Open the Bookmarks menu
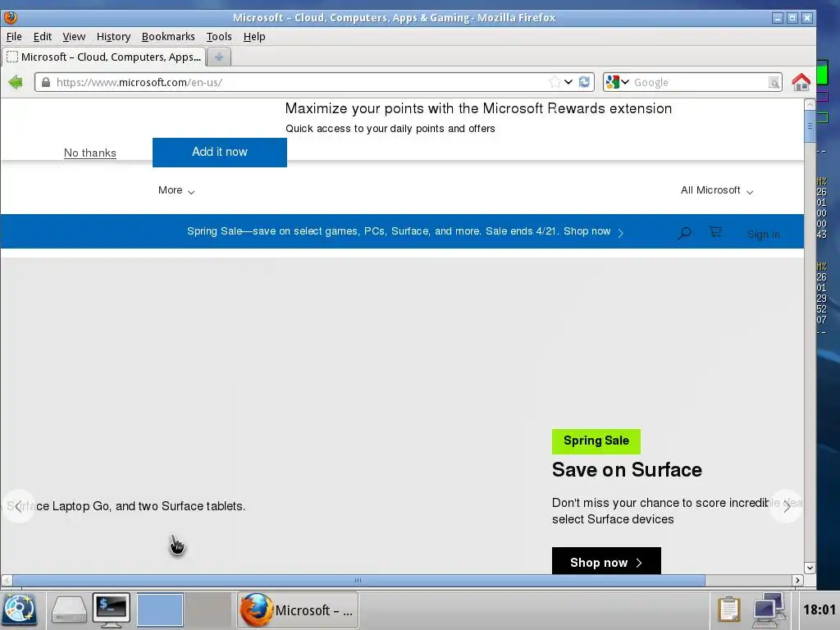The width and height of the screenshot is (840, 630). click(168, 36)
